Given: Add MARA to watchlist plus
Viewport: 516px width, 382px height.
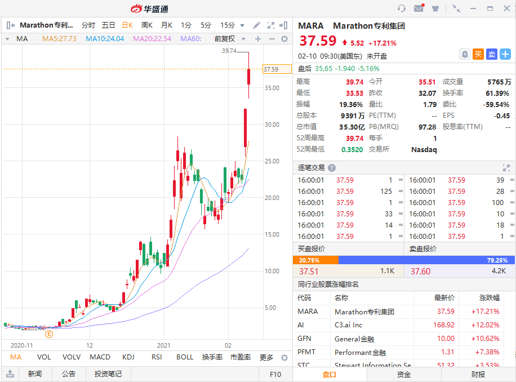Looking at the screenshot, I should tap(505, 54).
